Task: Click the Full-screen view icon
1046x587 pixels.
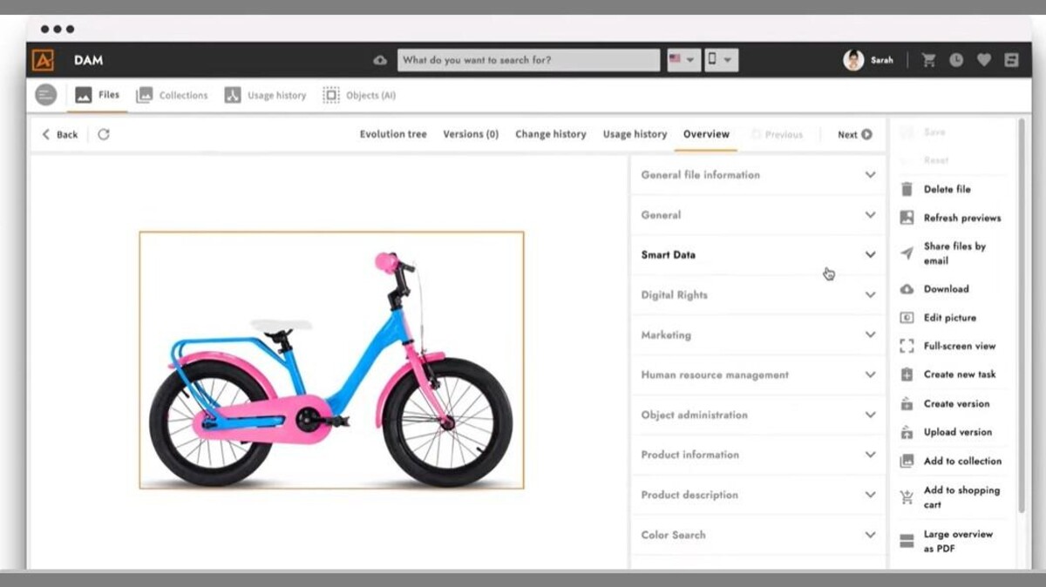Action: [x=907, y=346]
